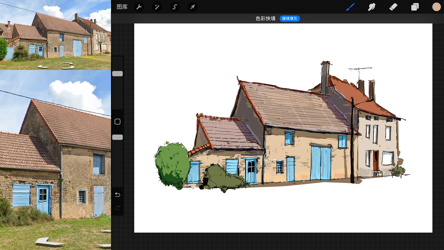444x250 pixels.
Task: Click the redo arrow
Action: [x=118, y=208]
